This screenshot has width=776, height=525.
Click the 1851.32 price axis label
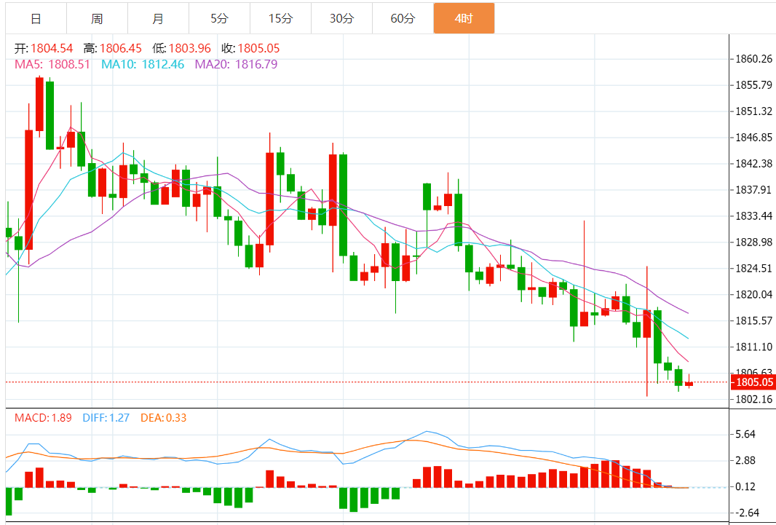coord(753,111)
